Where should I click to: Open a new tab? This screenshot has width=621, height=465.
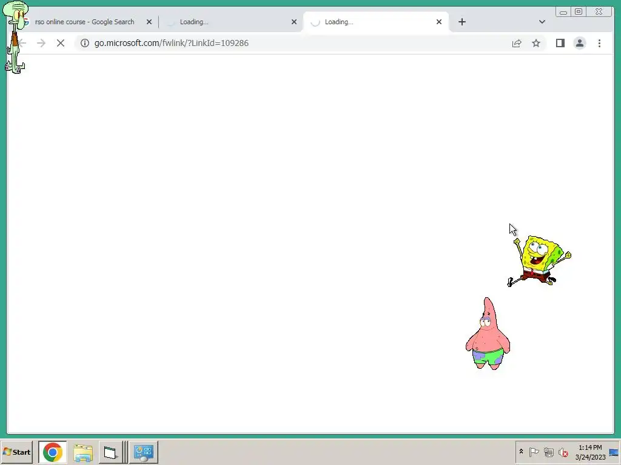tap(462, 22)
